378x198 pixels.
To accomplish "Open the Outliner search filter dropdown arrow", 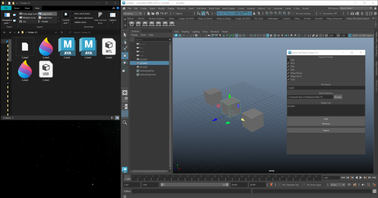I will [170, 40].
